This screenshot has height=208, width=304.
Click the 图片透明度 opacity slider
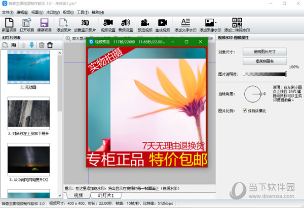pyautogui.click(x=265, y=74)
